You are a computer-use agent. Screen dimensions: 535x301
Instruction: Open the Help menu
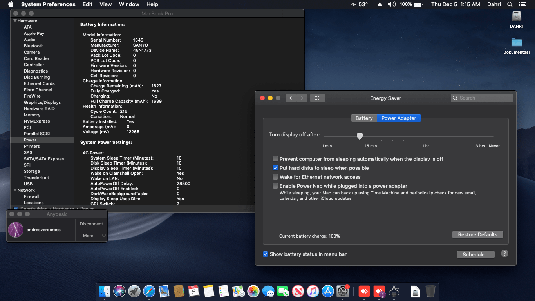152,4
